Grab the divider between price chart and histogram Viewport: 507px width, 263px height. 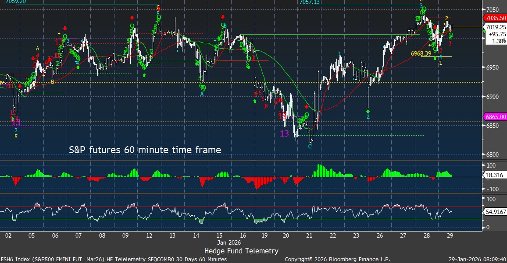pos(253,161)
